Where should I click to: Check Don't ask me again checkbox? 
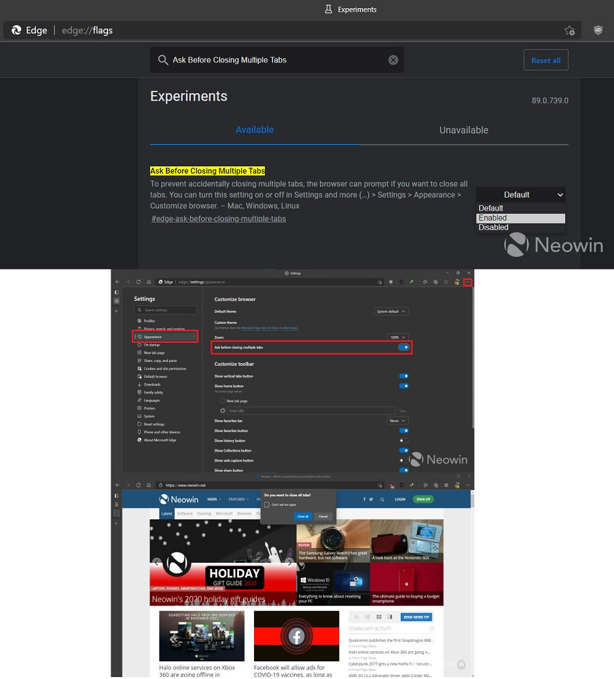pos(267,505)
